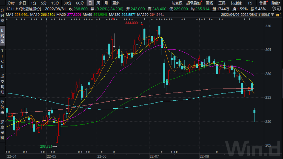Switch to the TICK side tab
The height and width of the screenshot is (159, 283).
[2, 59]
